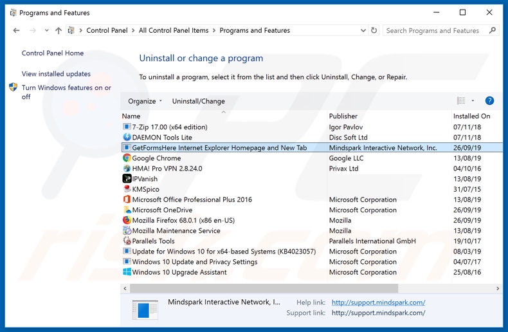The image size is (508, 332).
Task: Select Google Chrome program name
Action: 156,158
